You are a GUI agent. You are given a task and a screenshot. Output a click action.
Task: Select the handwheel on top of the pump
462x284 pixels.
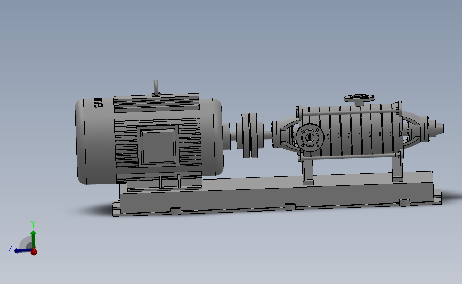point(359,98)
